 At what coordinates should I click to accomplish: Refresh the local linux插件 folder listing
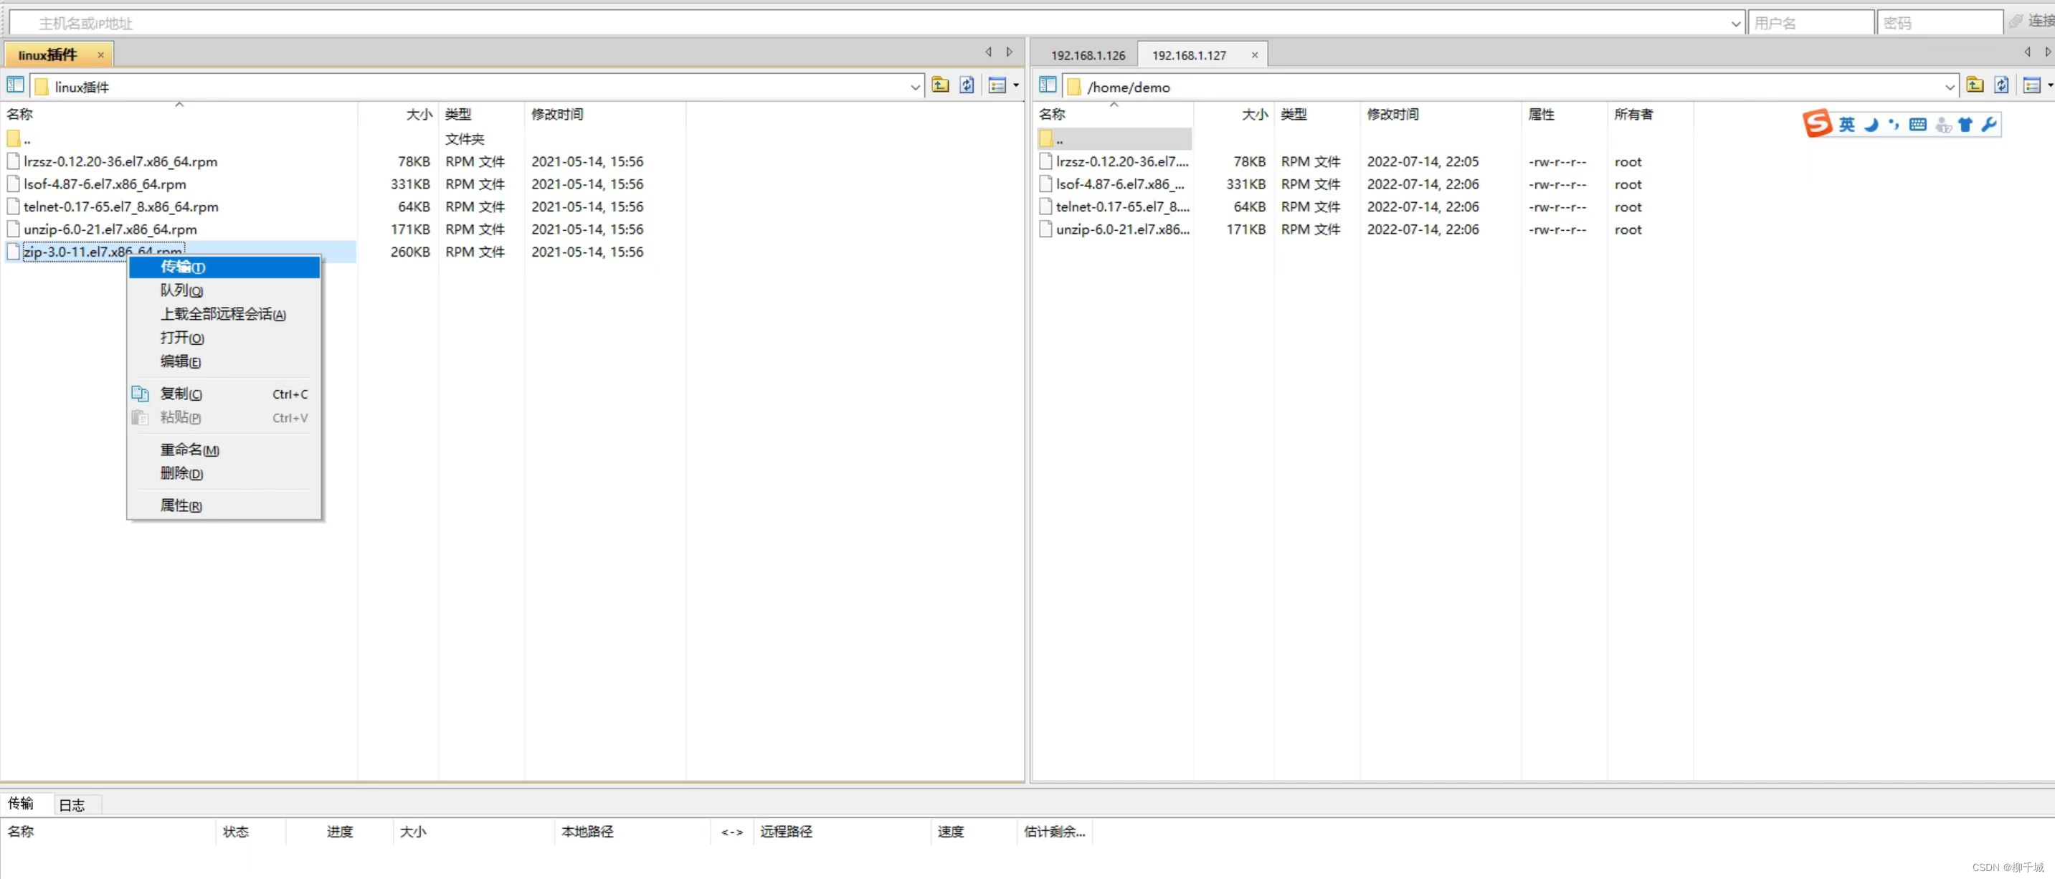pyautogui.click(x=967, y=85)
